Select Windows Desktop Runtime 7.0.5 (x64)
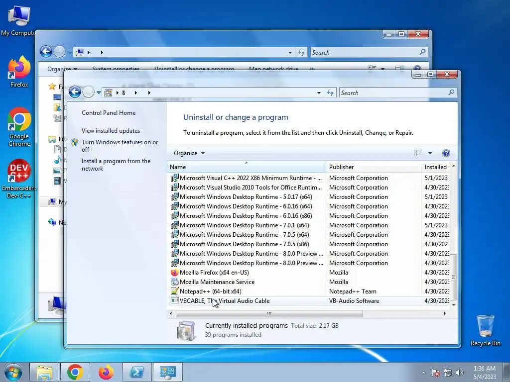 point(309,235)
